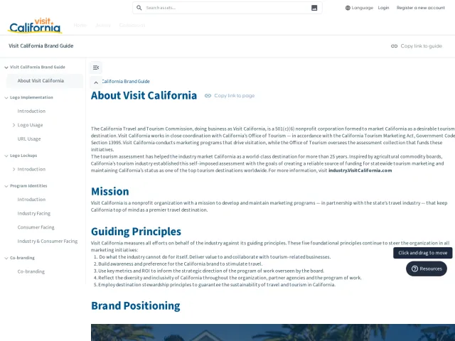Select About Visit California in sidebar
This screenshot has height=341, width=455.
pos(45,81)
